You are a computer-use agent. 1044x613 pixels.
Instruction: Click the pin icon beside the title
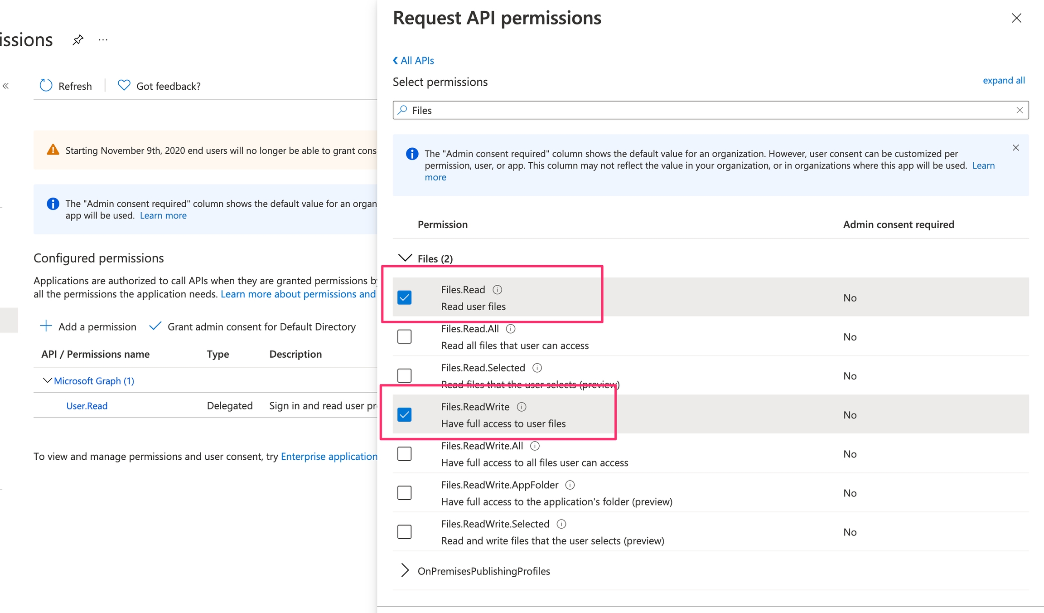click(x=78, y=40)
